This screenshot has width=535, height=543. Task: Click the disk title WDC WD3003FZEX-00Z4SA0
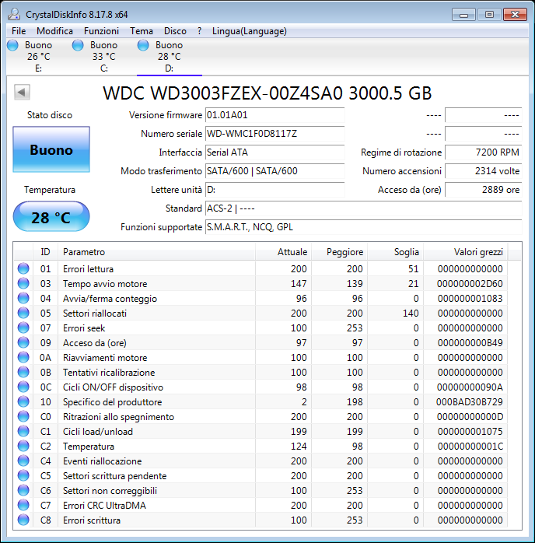[222, 93]
